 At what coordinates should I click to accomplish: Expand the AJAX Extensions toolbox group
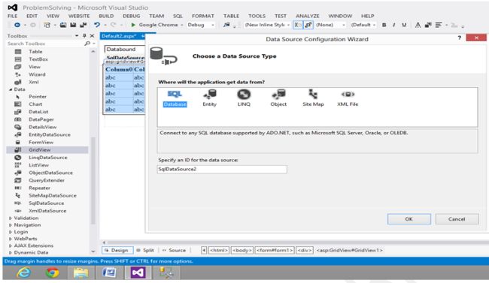(11, 245)
